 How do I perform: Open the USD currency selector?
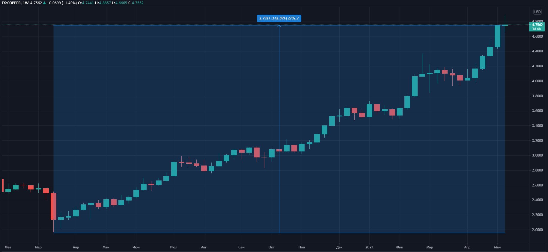[x=537, y=12]
